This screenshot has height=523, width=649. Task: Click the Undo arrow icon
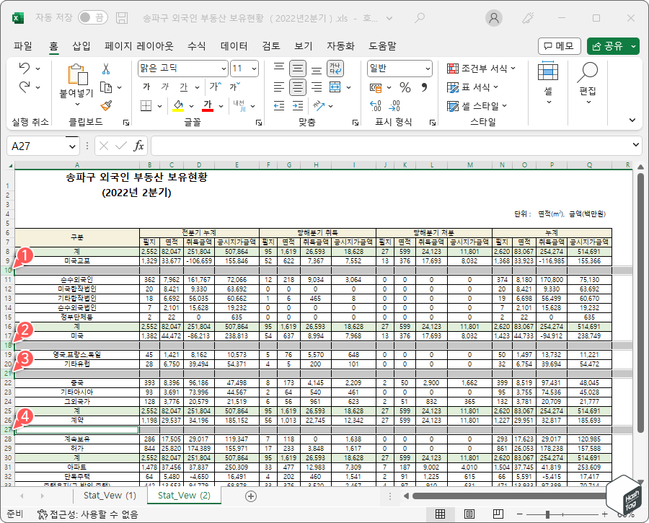22,69
